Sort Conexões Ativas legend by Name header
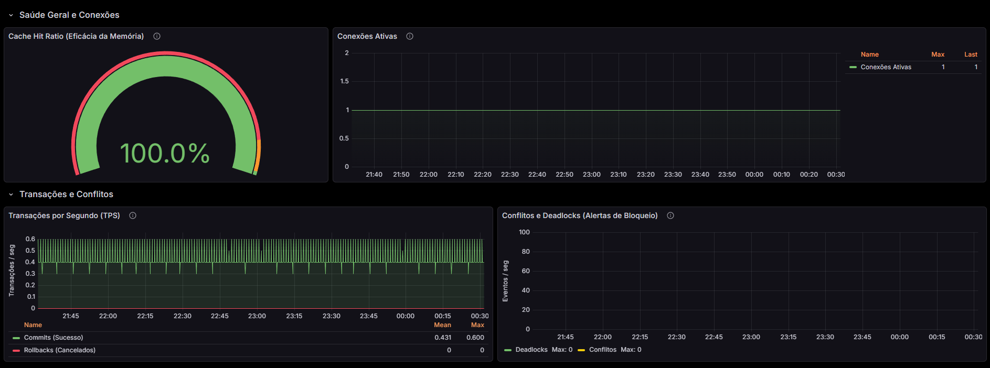990x368 pixels. (869, 55)
